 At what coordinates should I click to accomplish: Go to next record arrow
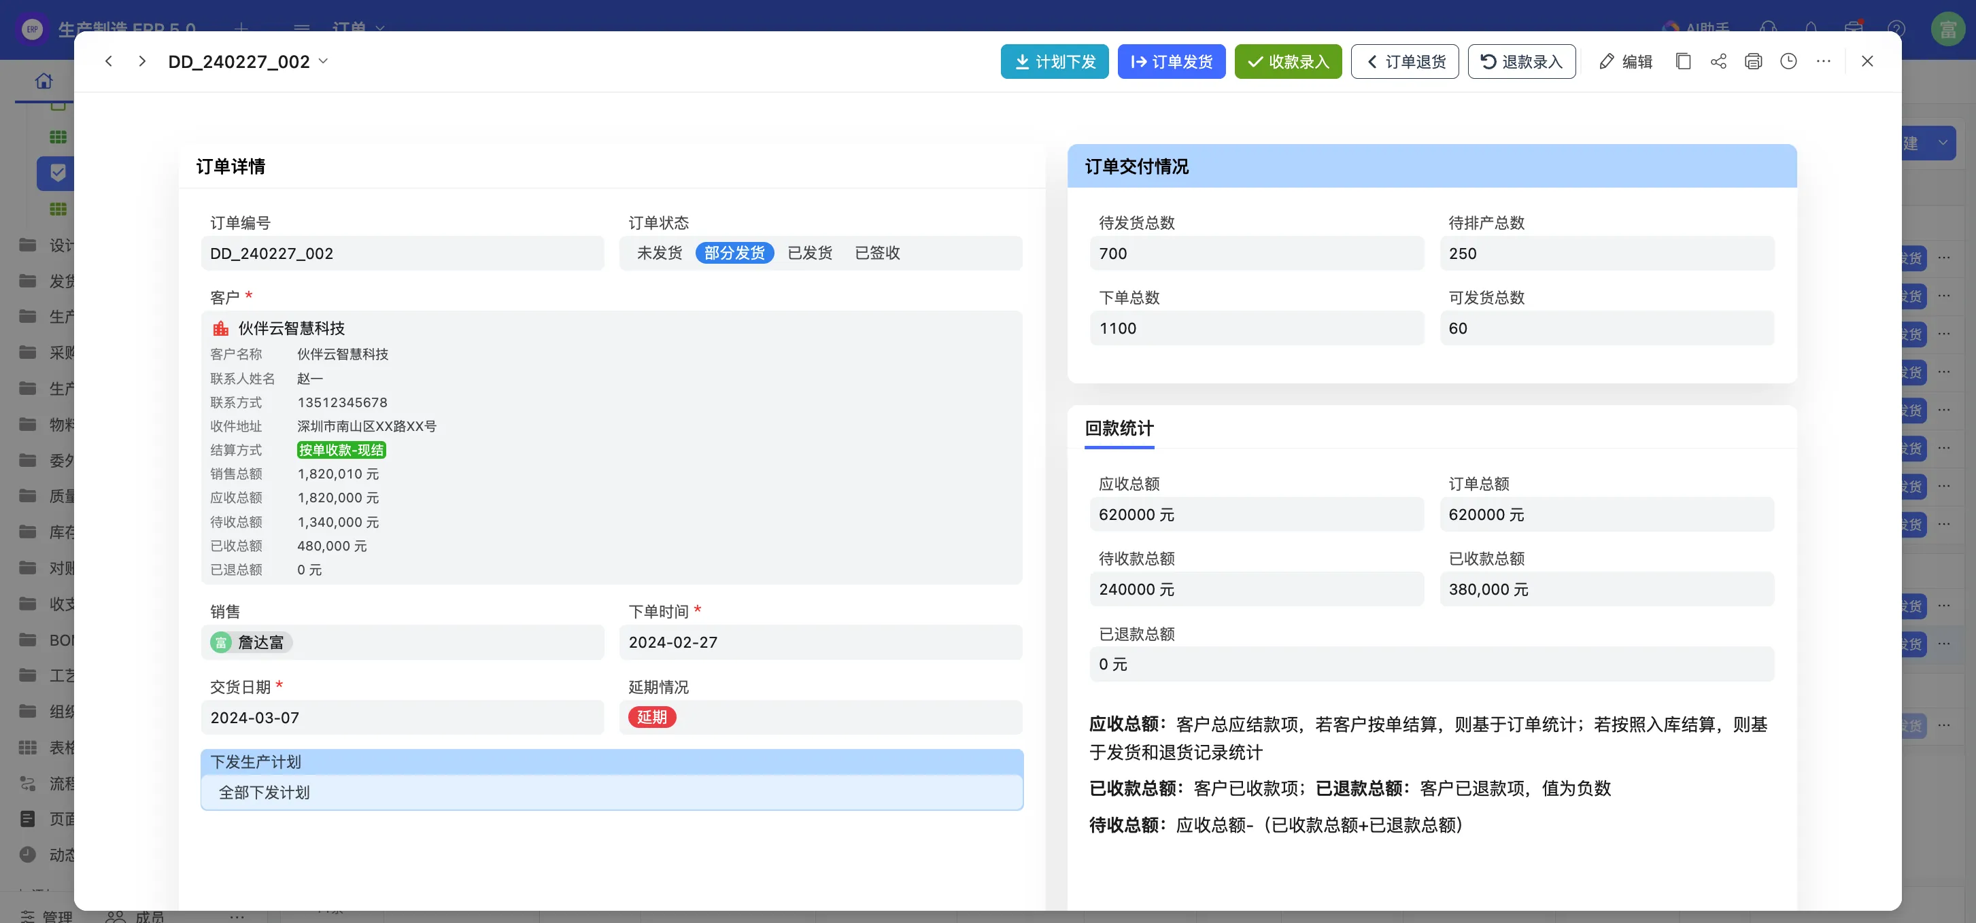pos(142,61)
